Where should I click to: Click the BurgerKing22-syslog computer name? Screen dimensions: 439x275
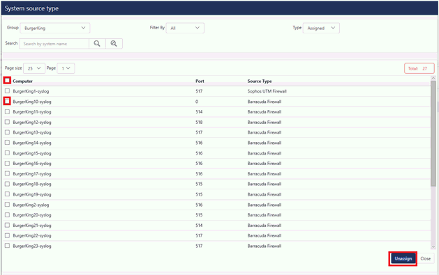32,236
